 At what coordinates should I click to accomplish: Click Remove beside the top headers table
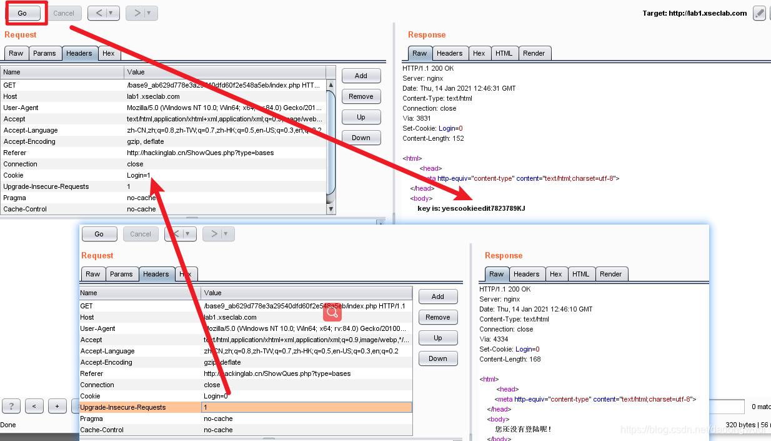pos(361,96)
